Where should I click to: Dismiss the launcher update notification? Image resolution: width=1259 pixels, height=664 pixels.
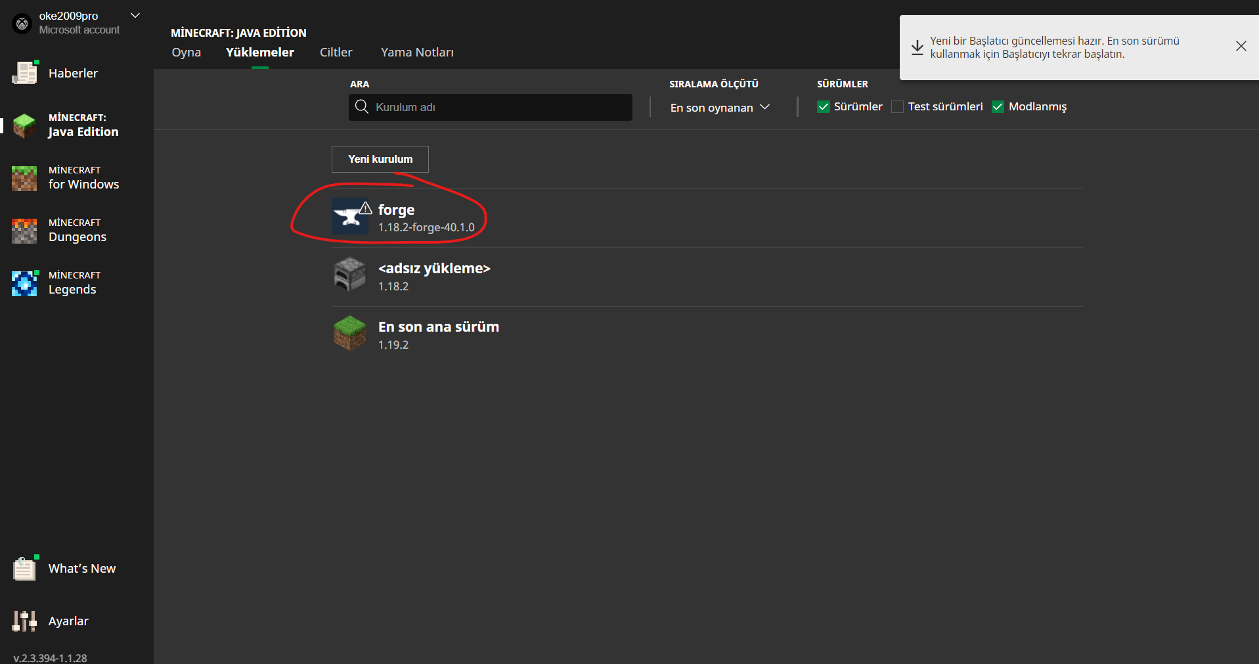(1241, 46)
